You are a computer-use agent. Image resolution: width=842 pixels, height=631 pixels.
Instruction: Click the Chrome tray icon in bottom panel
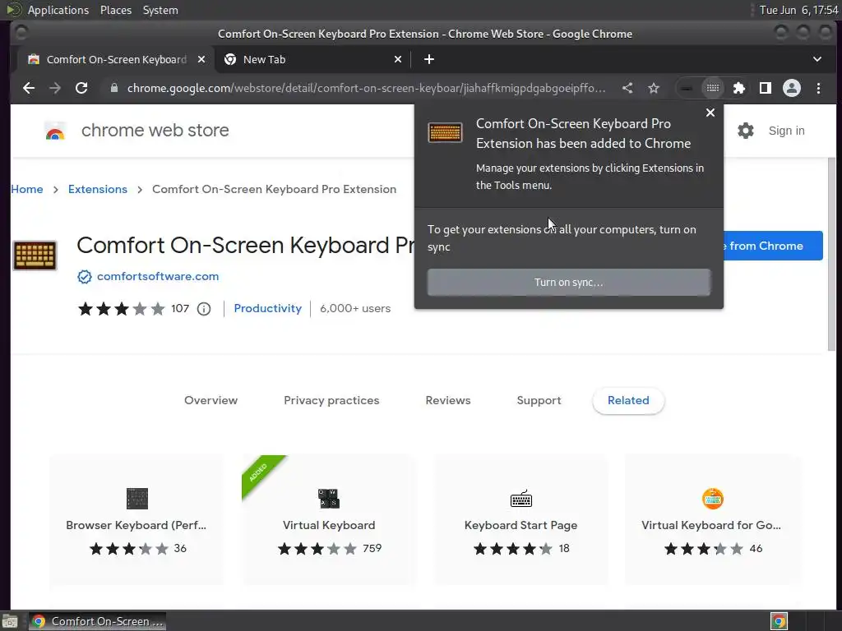click(x=779, y=621)
